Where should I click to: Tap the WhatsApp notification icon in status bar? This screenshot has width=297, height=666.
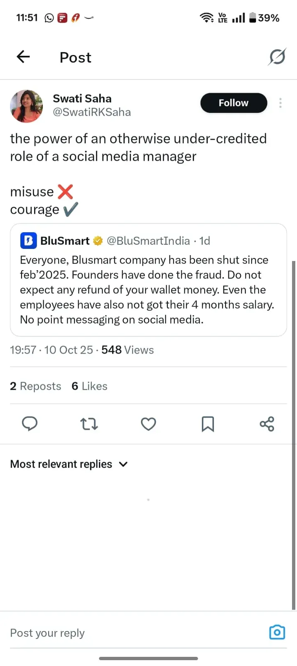pos(49,18)
